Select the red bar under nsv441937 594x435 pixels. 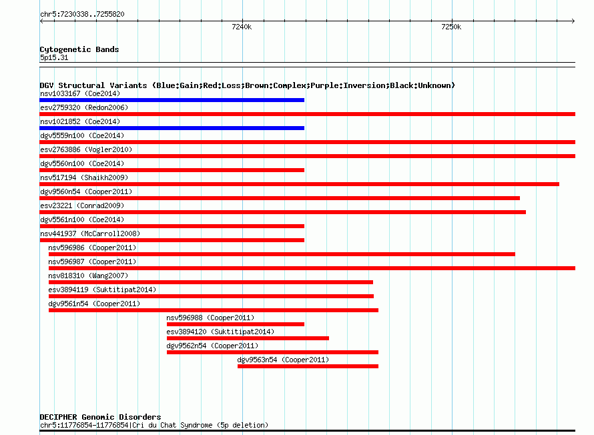tap(172, 240)
